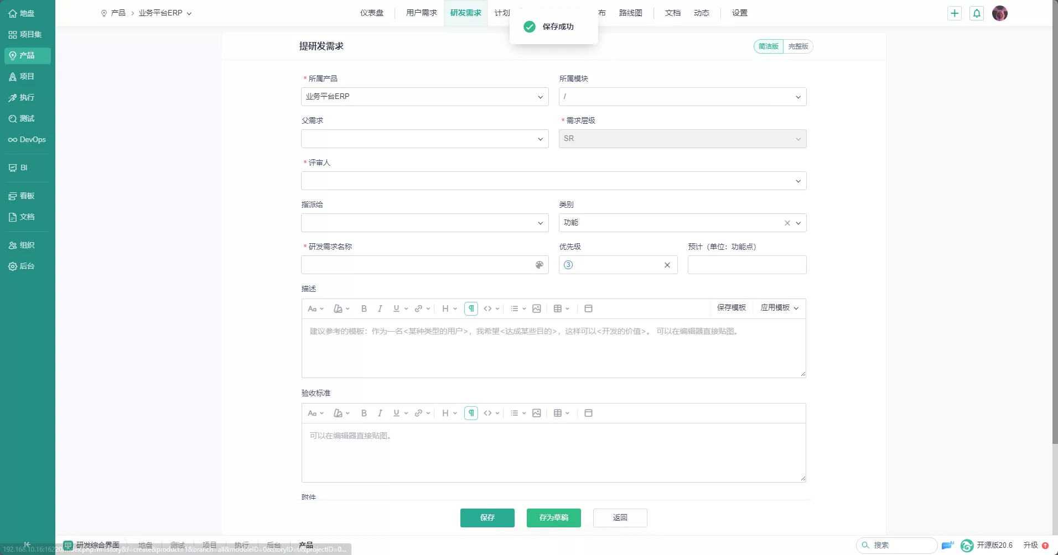Viewport: 1058px width, 555px height.
Task: Toggle paragraph marks in 验收标准 editor
Action: pos(471,413)
